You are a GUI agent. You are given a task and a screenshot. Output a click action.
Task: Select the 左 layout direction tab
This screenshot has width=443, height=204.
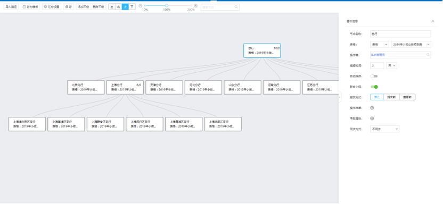click(112, 7)
